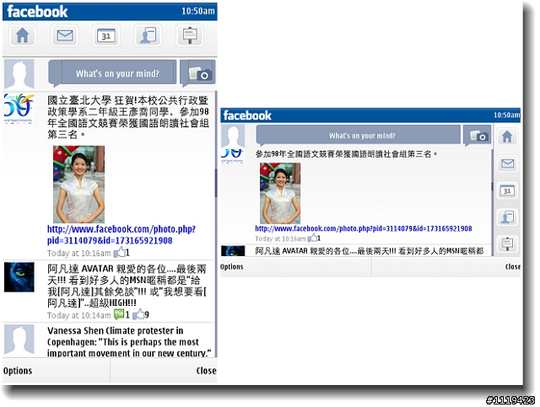Image resolution: width=540 pixels, height=407 pixels.
Task: Follow photo.php link in landscape view
Action: [x=364, y=228]
